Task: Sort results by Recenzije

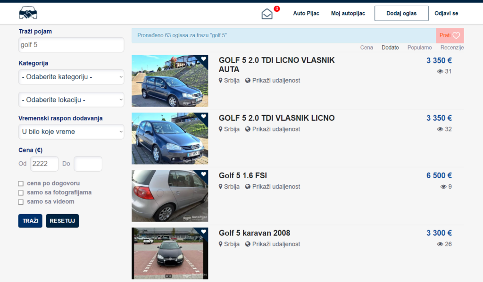Action: coord(452,48)
